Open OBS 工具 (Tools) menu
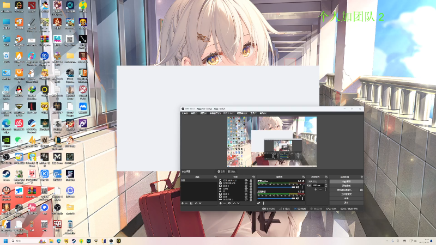 pyautogui.click(x=253, y=113)
